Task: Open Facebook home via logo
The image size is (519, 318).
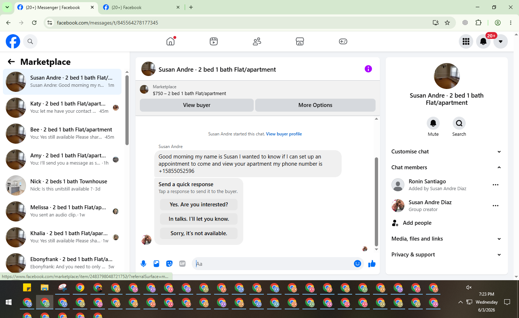Action: pos(13,41)
